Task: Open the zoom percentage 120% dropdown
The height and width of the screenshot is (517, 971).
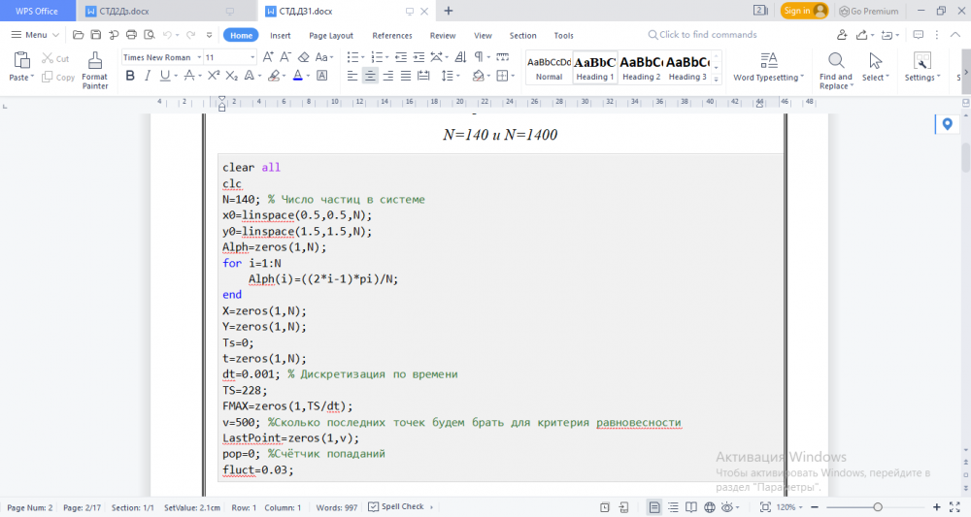Action: (x=788, y=507)
